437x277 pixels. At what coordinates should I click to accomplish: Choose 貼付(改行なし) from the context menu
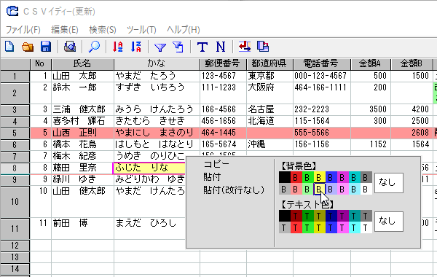pyautogui.click(x=234, y=190)
